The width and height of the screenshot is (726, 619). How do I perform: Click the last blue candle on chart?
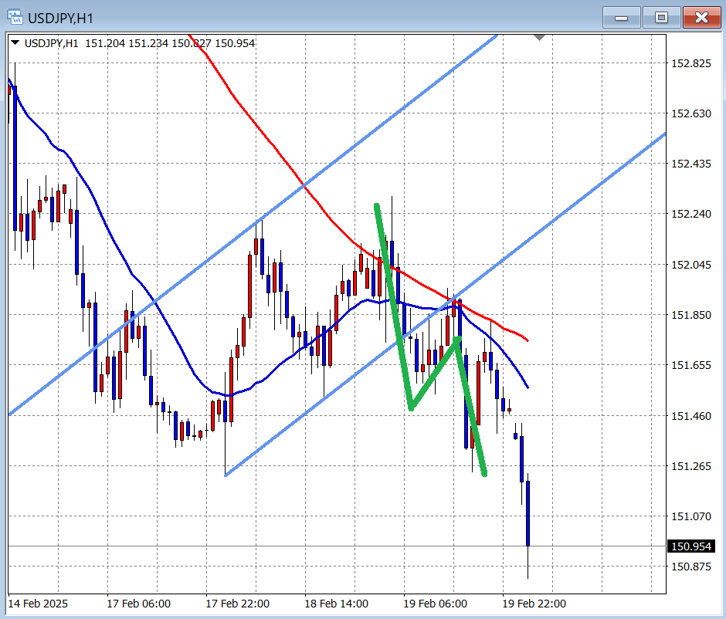pos(528,513)
